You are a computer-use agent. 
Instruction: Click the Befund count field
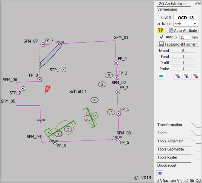coord(183,50)
